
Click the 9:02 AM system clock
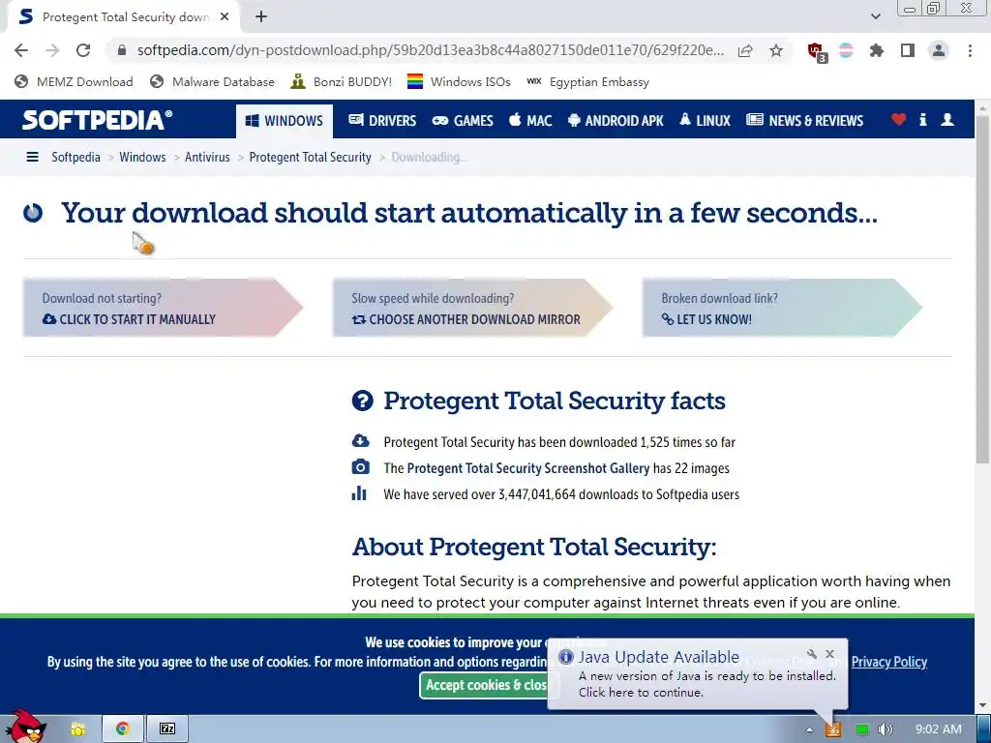click(x=939, y=729)
